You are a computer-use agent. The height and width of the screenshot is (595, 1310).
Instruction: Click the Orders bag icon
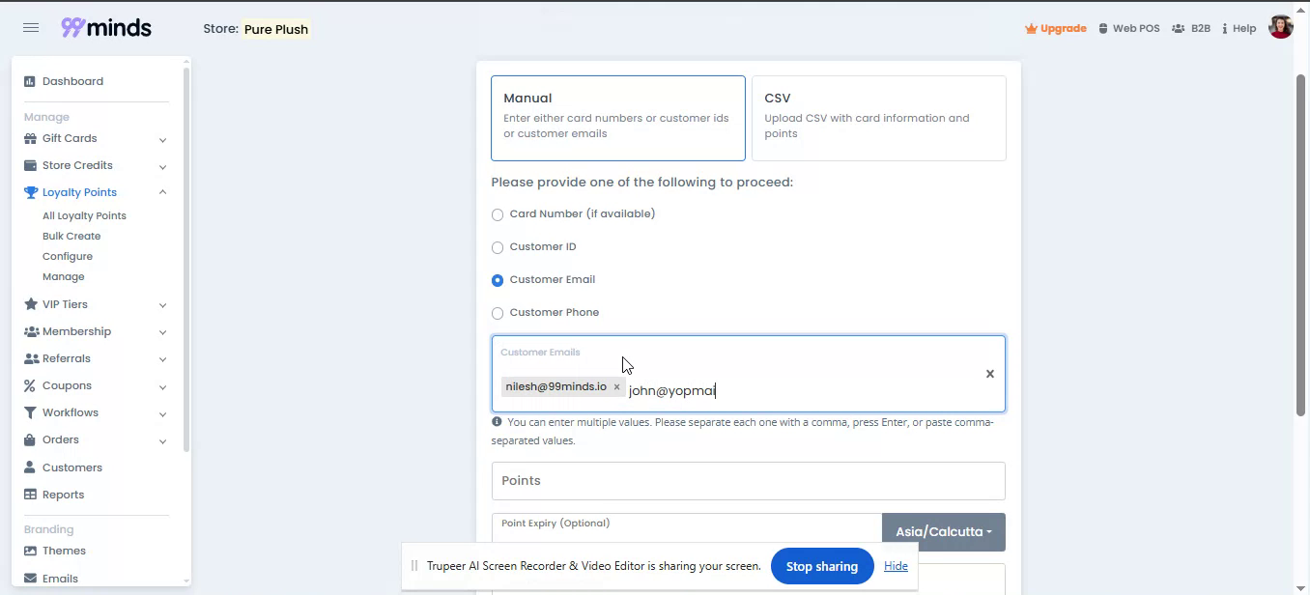click(x=30, y=439)
